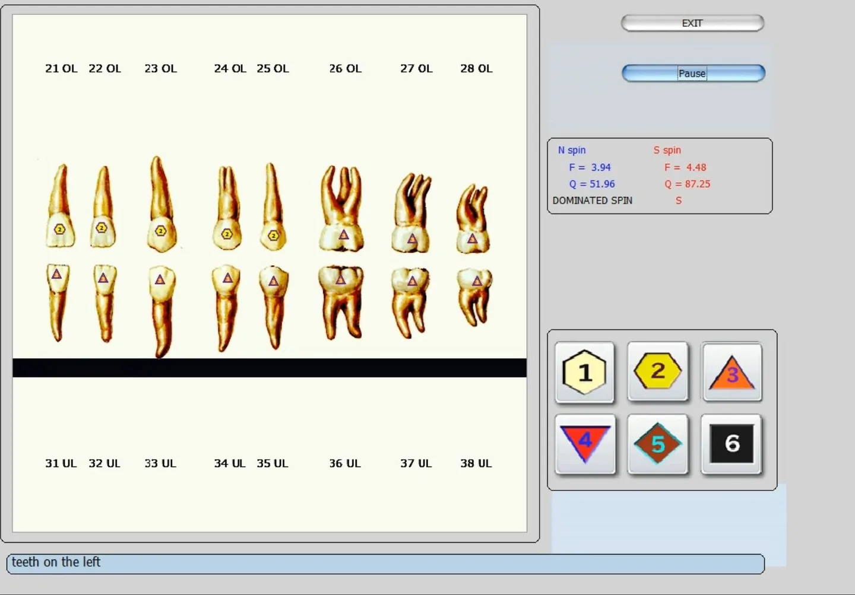Screen dimensions: 855x595
Task: Choose the lower molar tooth 37 image
Action: pos(411,303)
